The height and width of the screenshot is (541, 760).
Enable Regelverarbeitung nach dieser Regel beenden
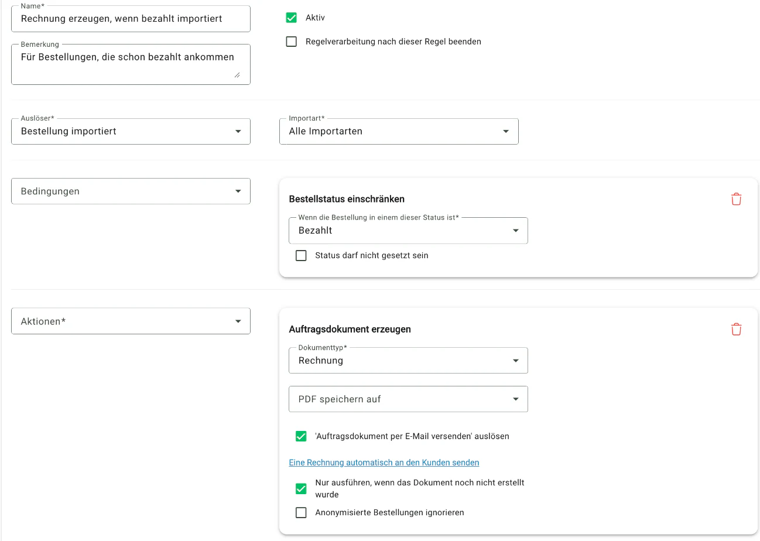(x=292, y=42)
